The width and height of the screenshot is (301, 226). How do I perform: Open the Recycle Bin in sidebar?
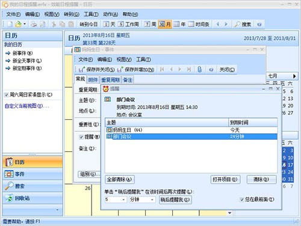[x=33, y=198]
